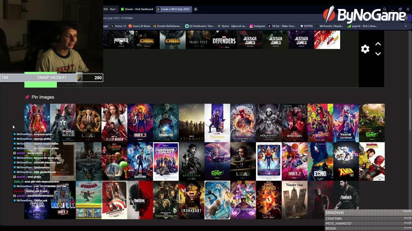
Task: Select the Guardians Holiday Special poster
Action: (114, 161)
